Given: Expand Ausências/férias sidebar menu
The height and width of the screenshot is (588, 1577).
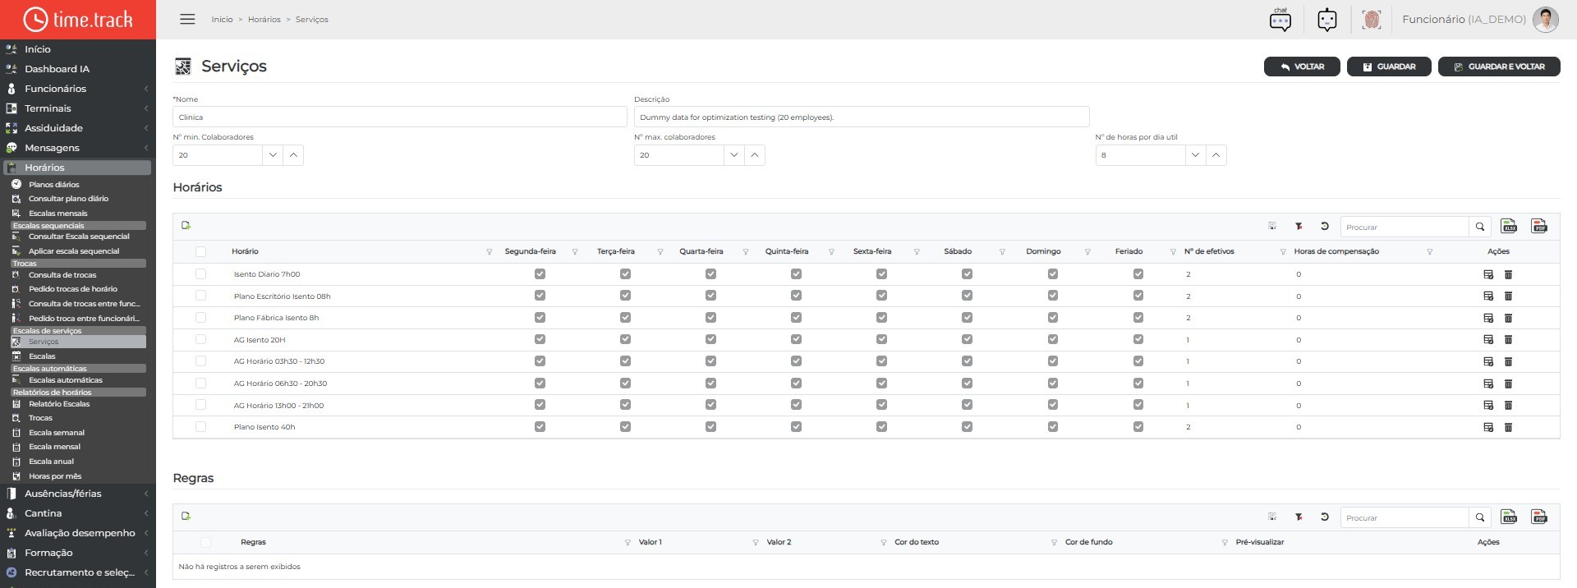Looking at the screenshot, I should [x=78, y=494].
